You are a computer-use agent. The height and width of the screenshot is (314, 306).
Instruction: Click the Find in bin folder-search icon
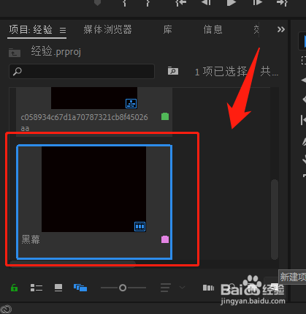coord(173,71)
